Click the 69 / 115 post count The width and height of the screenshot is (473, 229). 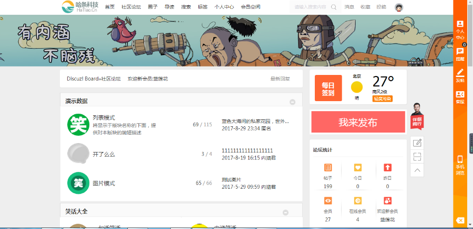pos(202,125)
